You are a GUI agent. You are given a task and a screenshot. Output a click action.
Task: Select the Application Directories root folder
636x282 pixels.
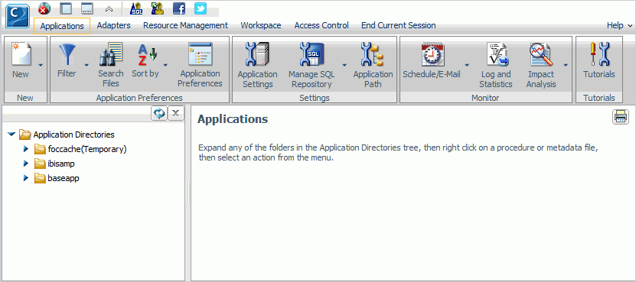pyautogui.click(x=67, y=134)
